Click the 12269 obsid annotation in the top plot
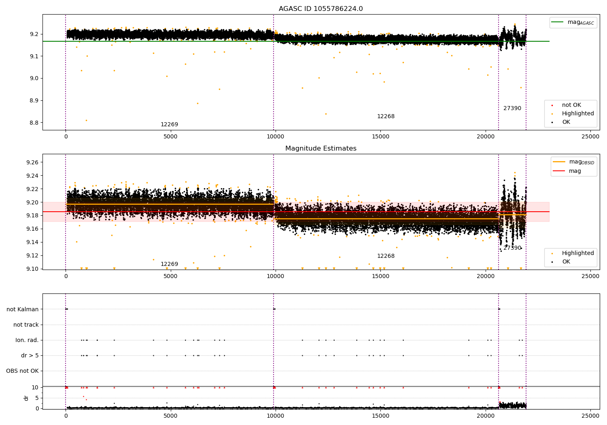 169,125
